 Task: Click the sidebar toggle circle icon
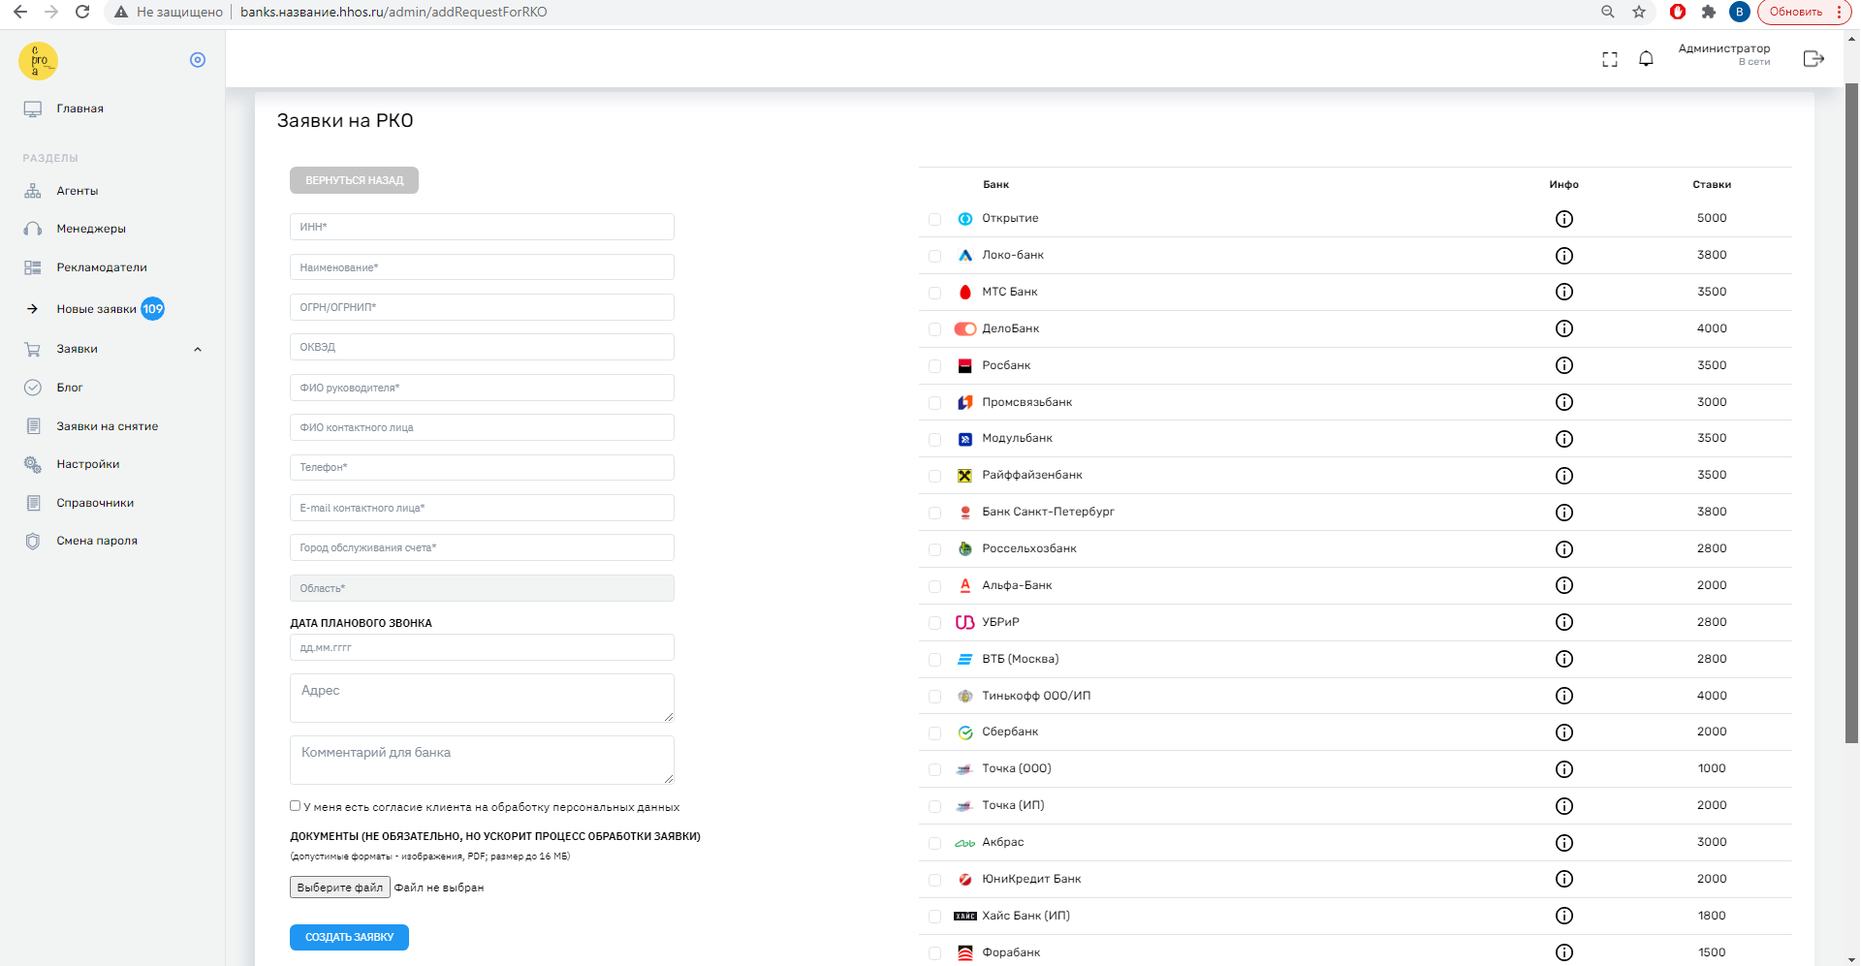point(198,60)
